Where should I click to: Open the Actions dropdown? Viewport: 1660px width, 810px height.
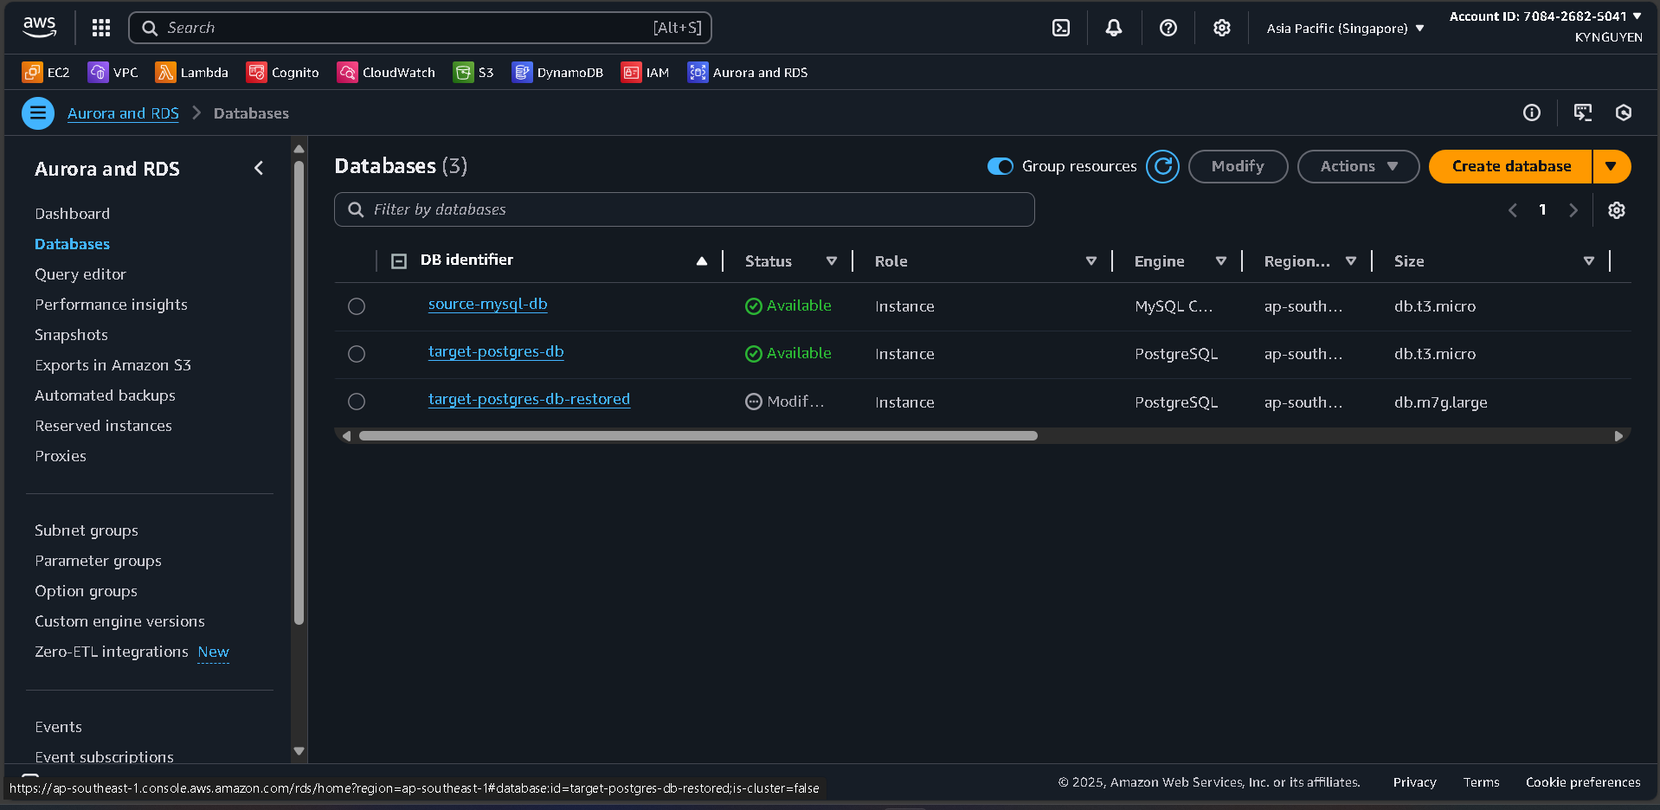(1357, 166)
